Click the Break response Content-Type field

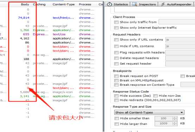[188, 84]
